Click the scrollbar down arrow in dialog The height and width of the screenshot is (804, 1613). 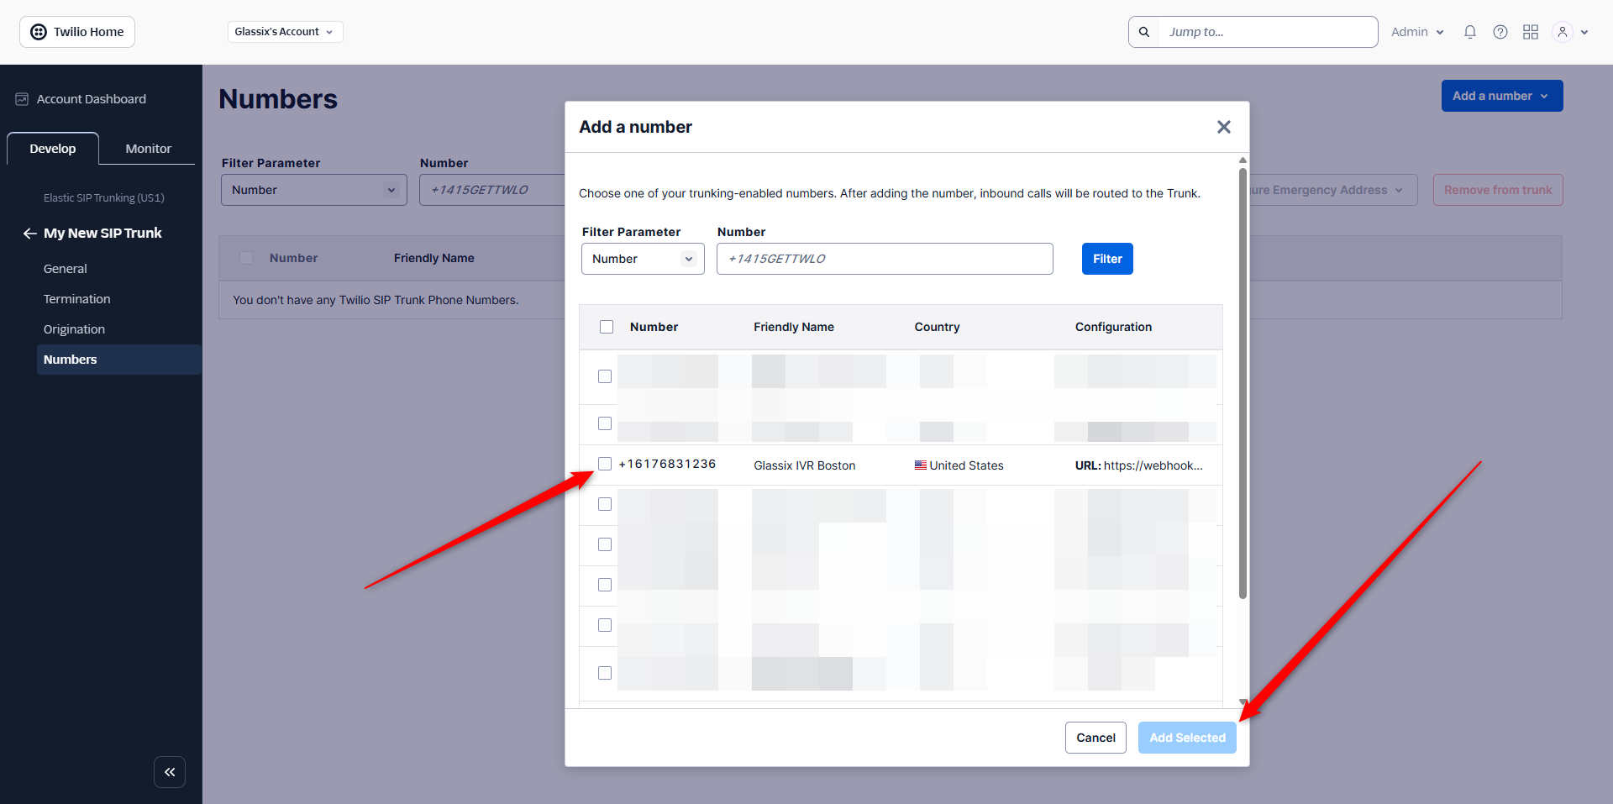click(1243, 702)
